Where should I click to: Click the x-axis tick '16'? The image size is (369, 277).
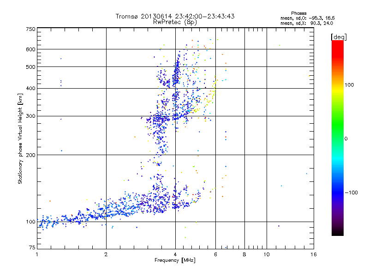[314, 254]
